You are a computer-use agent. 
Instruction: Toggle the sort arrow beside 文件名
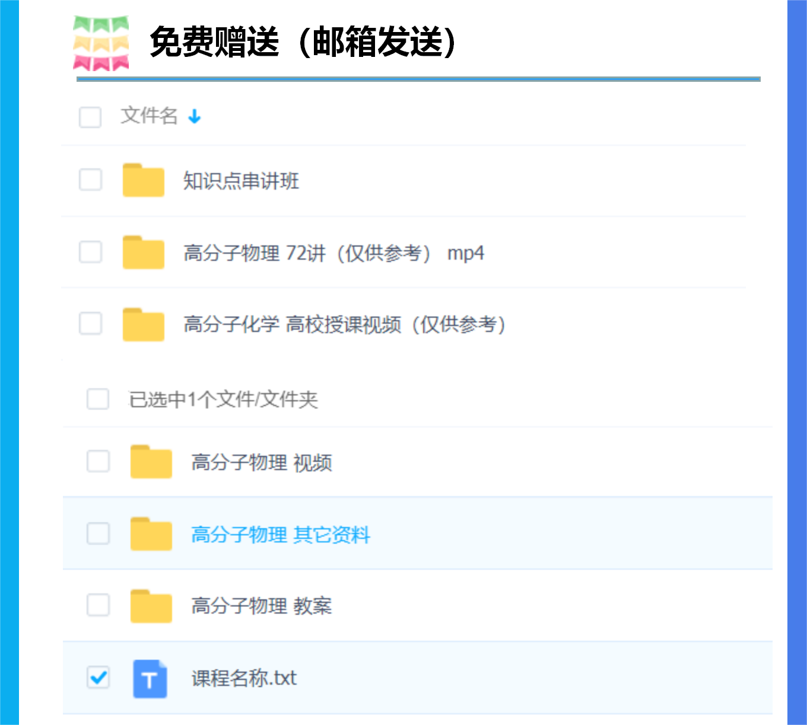pos(195,117)
